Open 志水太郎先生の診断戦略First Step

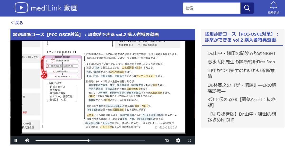coord(241,62)
